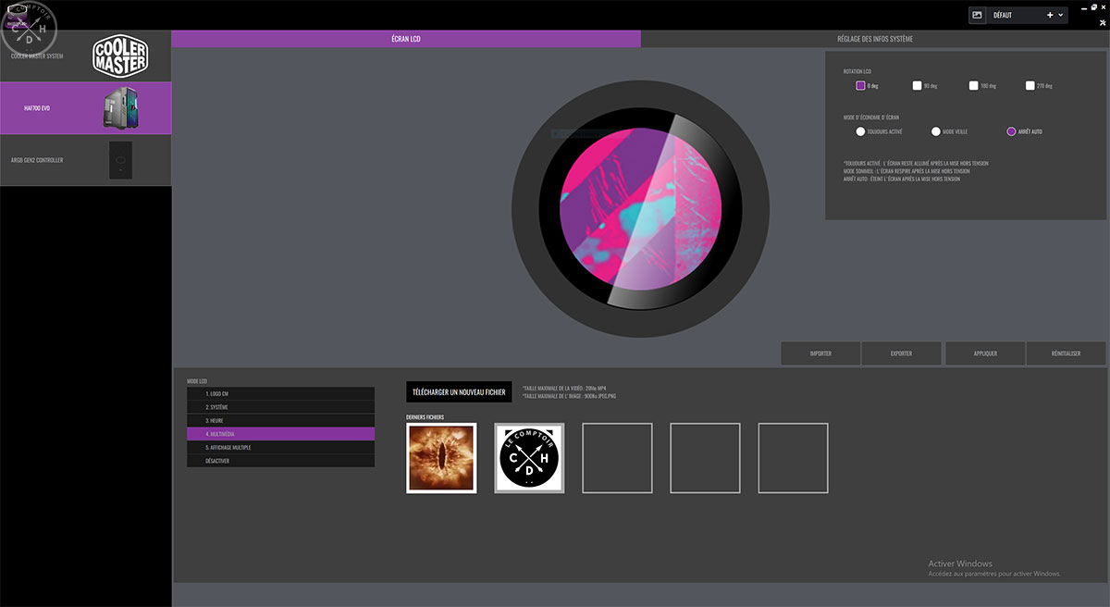The image size is (1110, 607).
Task: Select the HAF700 EVO case device
Action: 85,107
